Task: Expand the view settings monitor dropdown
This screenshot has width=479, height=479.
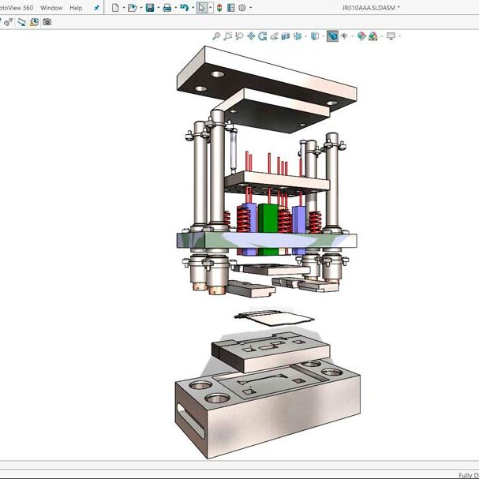Action: click(399, 36)
